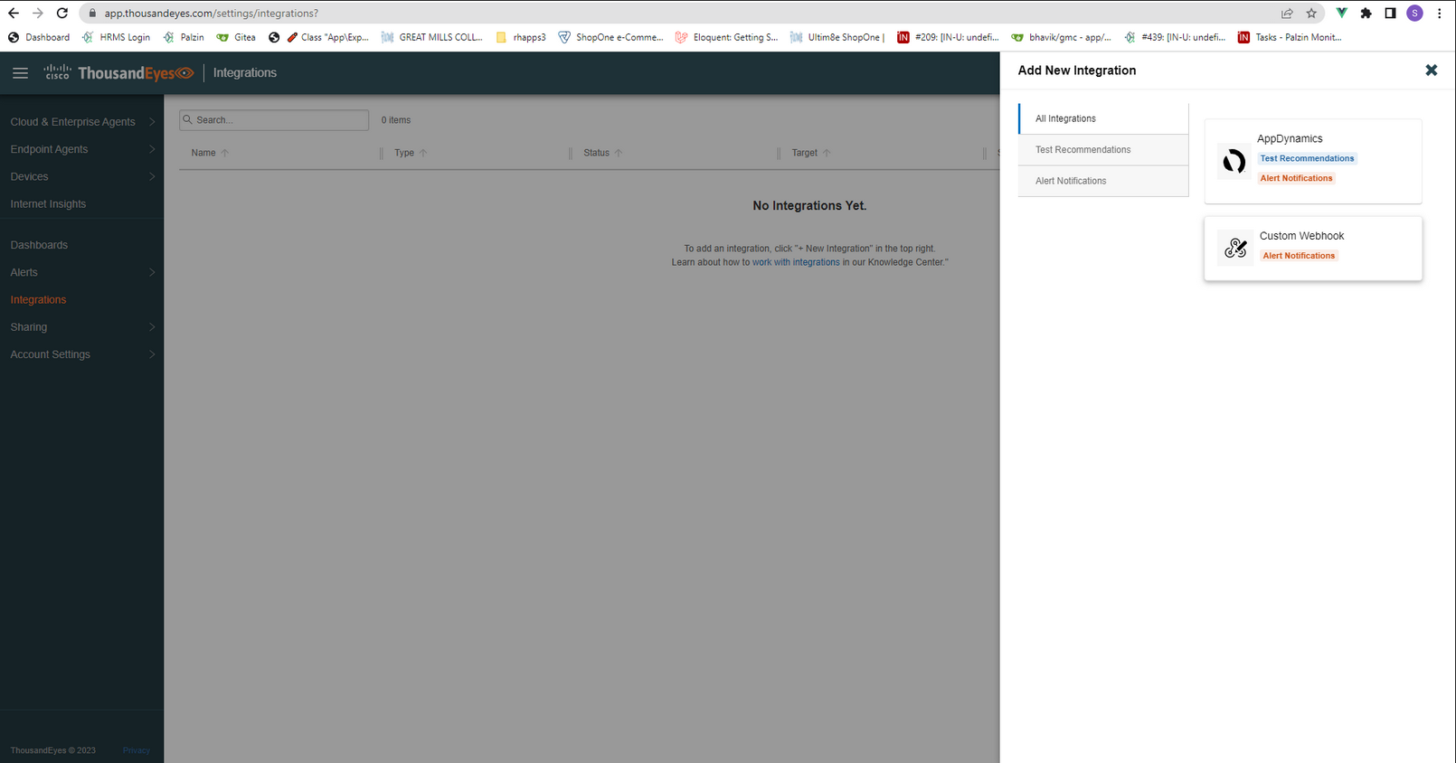The image size is (1456, 763).
Task: Click the share page icon in the address bar
Action: coord(1287,14)
